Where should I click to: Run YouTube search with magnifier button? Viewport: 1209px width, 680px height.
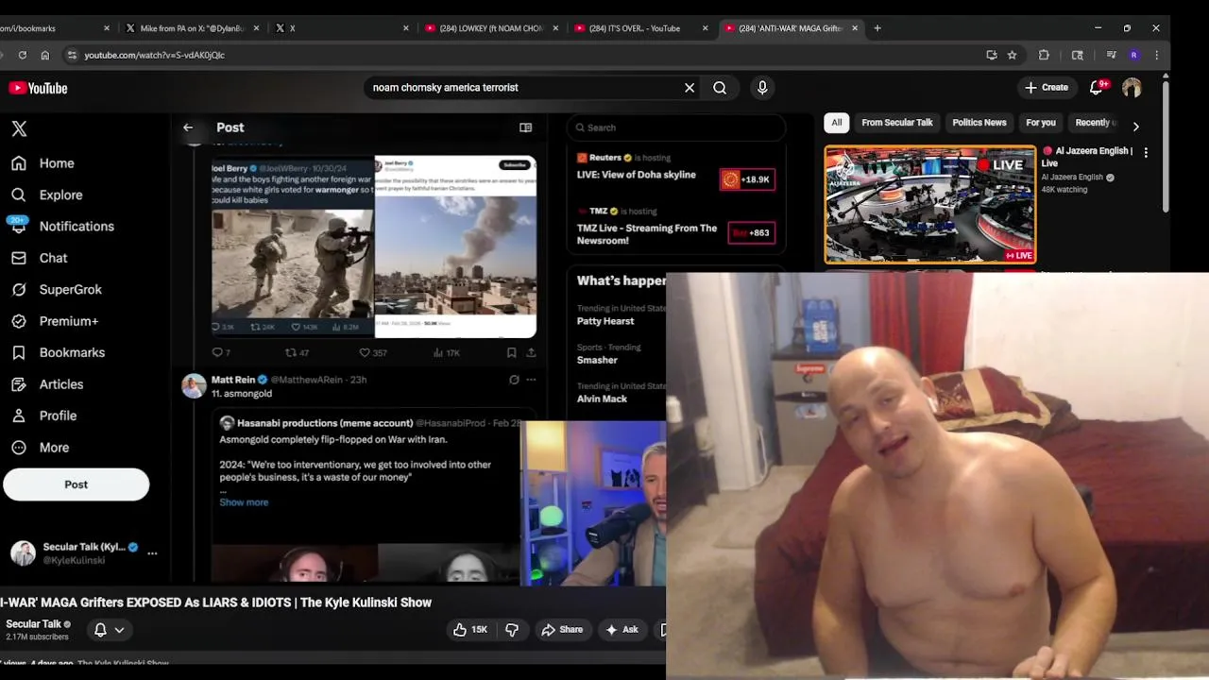click(x=720, y=88)
